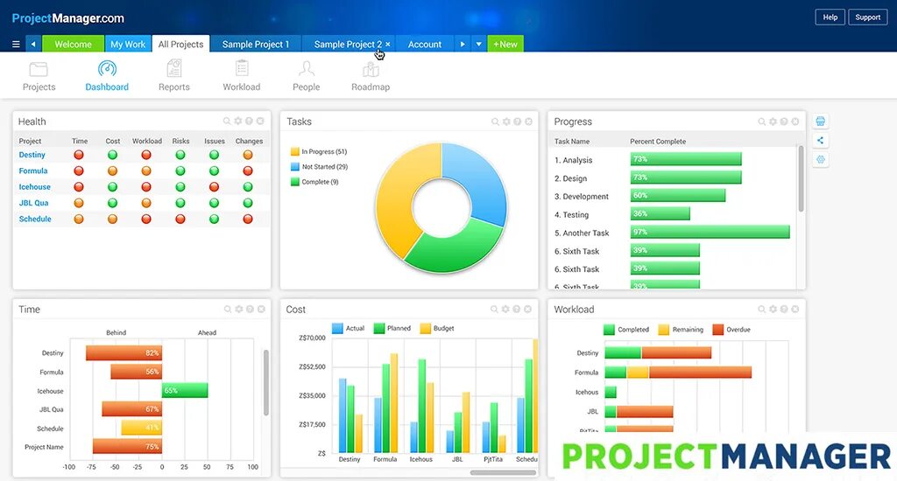Open the JBL Qua project link
This screenshot has height=481, width=897.
coord(34,203)
